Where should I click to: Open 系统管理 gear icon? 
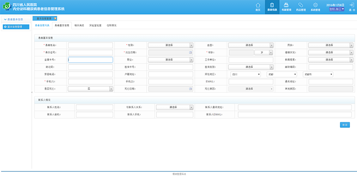(315, 6)
